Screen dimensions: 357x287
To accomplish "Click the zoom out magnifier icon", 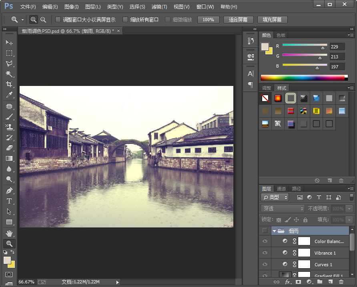I will click(x=43, y=20).
